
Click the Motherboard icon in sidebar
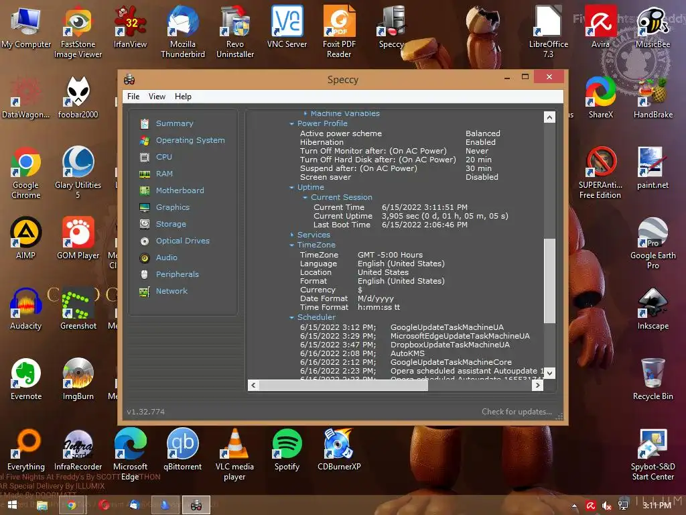click(145, 191)
